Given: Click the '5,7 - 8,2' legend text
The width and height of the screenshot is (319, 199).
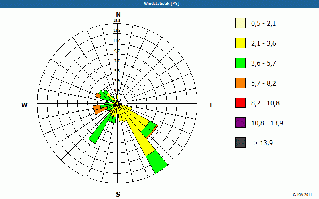Looking at the screenshot, I should click(x=264, y=84).
